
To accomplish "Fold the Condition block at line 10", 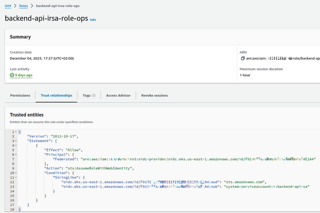I will [16, 173].
